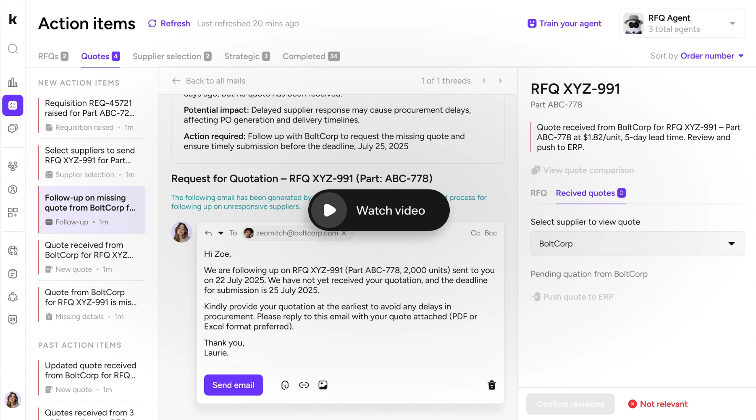Open Quote received from BoltCorp action item
This screenshot has width=756, height=420.
[89, 250]
